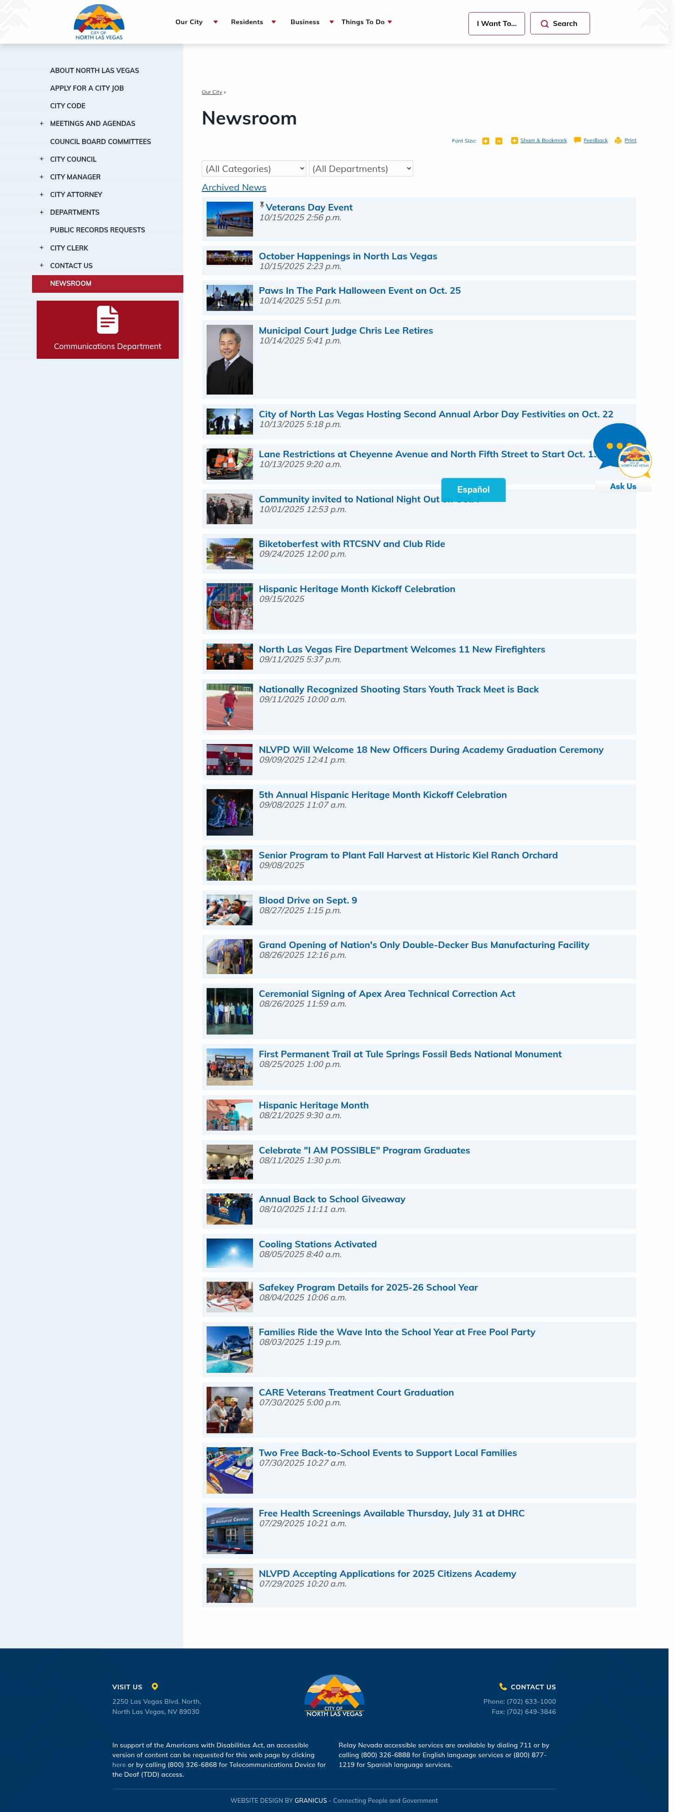Image resolution: width=675 pixels, height=1812 pixels.
Task: Click the Communications Department document icon
Action: click(107, 320)
